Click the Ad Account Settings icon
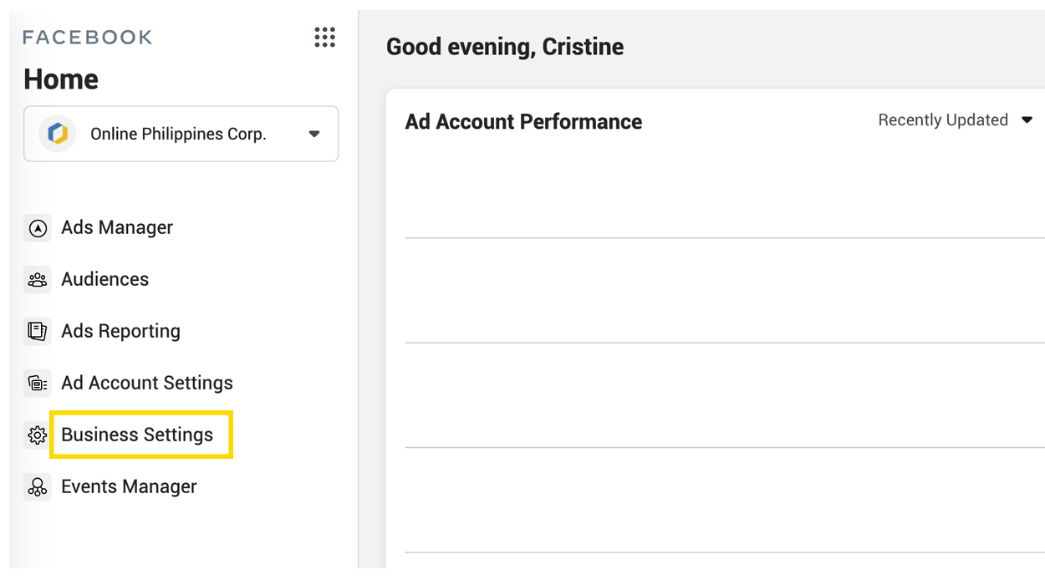 [38, 384]
